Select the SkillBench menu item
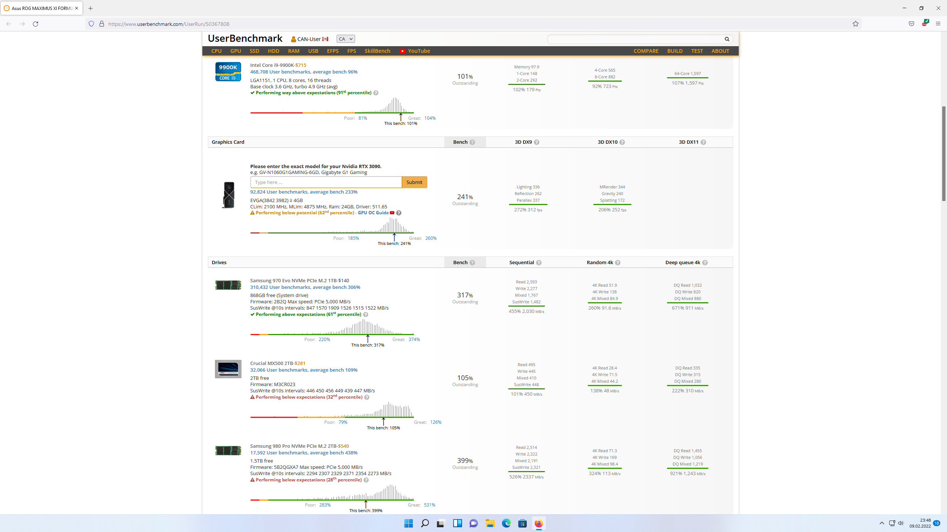Screen dimensions: 947x532 coord(377,51)
